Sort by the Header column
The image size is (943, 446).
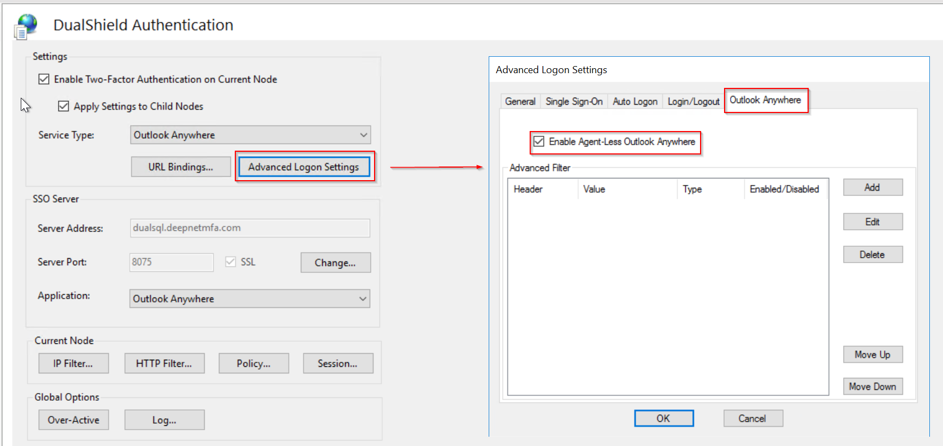click(x=542, y=189)
